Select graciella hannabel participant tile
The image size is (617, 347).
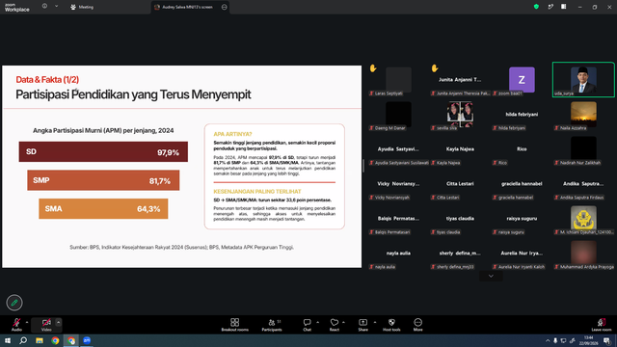point(522,184)
